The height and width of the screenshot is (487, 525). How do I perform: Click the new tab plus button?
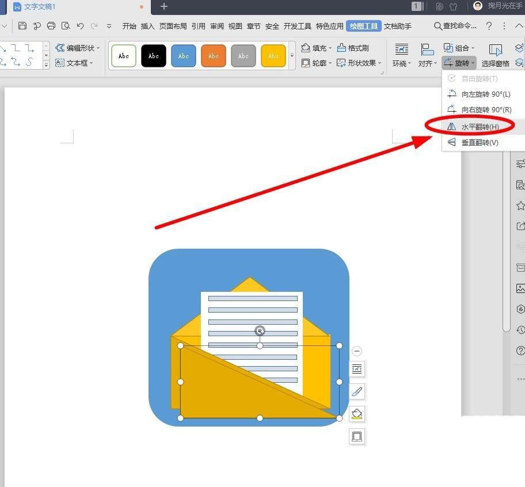tap(164, 6)
